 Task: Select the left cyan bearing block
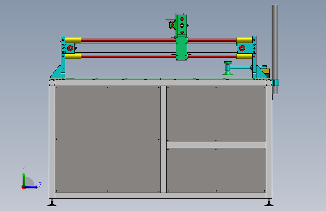[x=68, y=48]
